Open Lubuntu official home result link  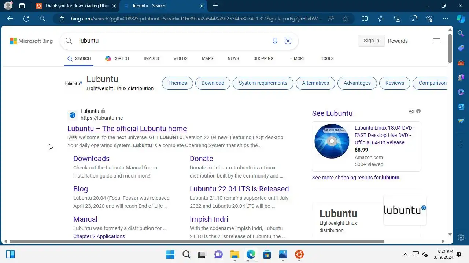(127, 129)
